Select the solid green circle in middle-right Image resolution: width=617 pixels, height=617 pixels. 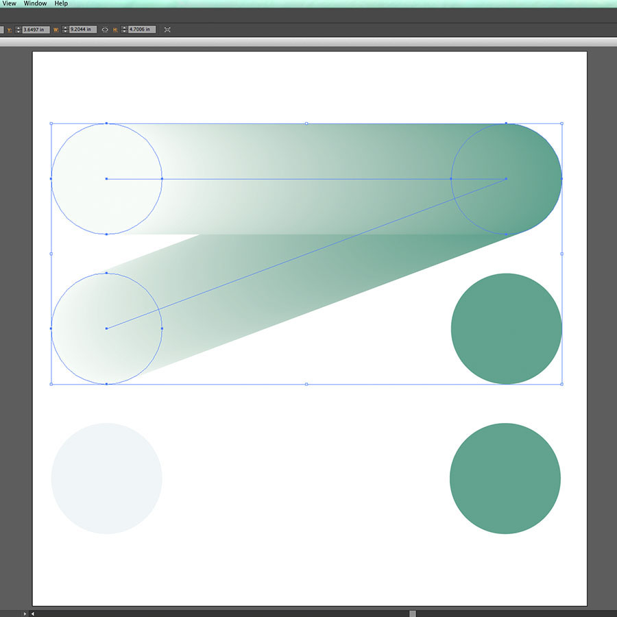(506, 328)
